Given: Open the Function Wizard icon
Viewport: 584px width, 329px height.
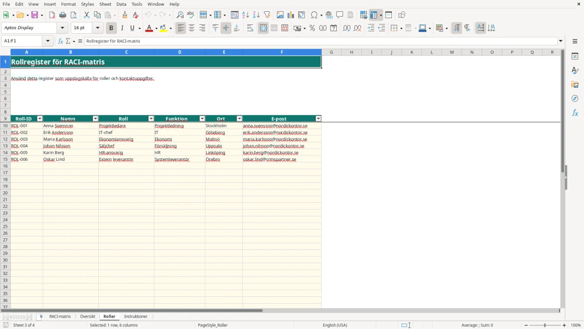Looking at the screenshot, I should (61, 41).
